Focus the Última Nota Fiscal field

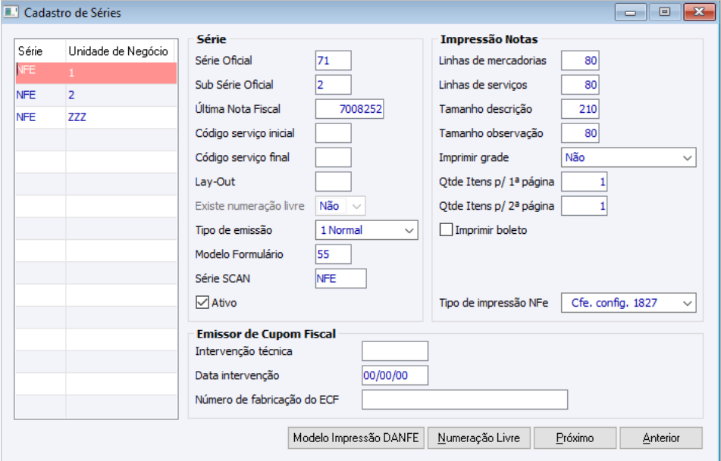[x=350, y=109]
